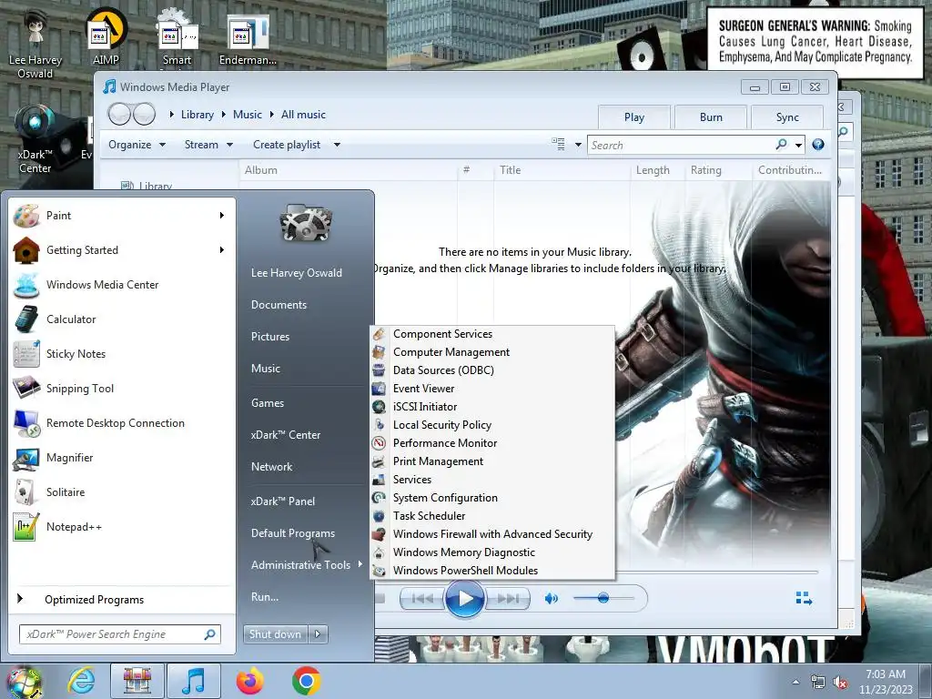Click the search magnifier in Media Player
This screenshot has width=932, height=699.
(x=781, y=145)
